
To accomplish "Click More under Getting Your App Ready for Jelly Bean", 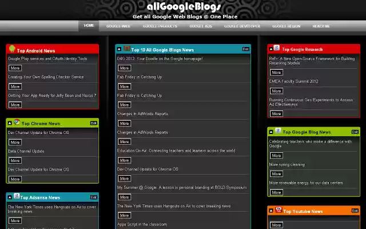I will (x=15, y=105).
